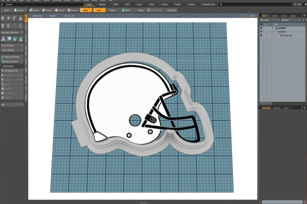Select the Teapot primitive tool
307x204 pixels.
click(9, 26)
